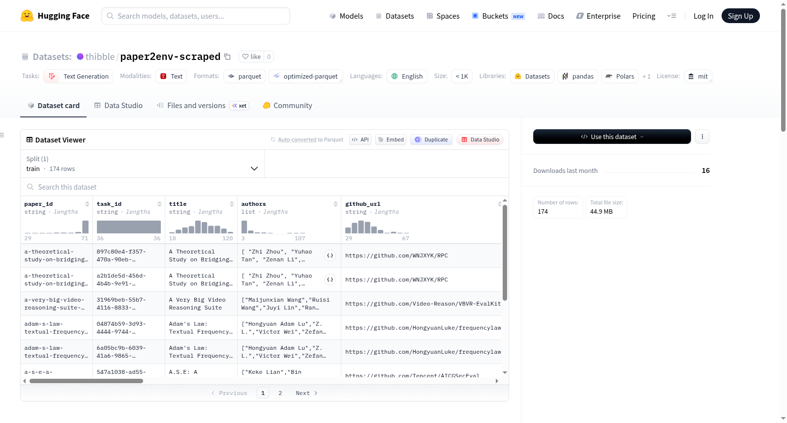Image resolution: width=787 pixels, height=423 pixels.
Task: Select the Text Generation task tag
Action: (x=78, y=76)
